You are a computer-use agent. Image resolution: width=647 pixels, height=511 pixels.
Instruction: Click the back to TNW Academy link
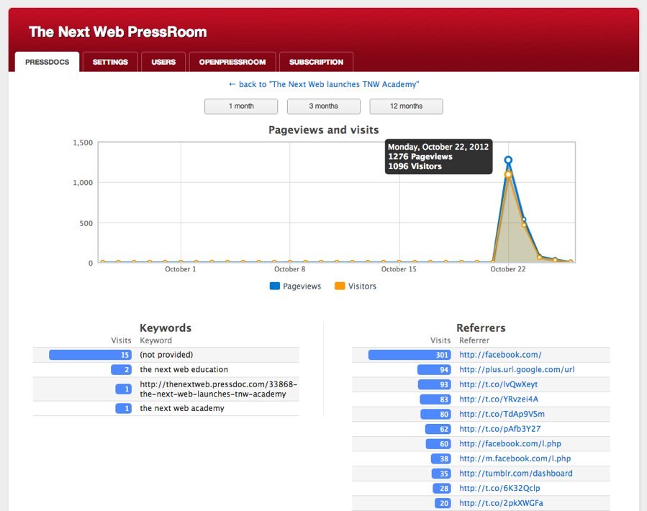click(x=323, y=84)
